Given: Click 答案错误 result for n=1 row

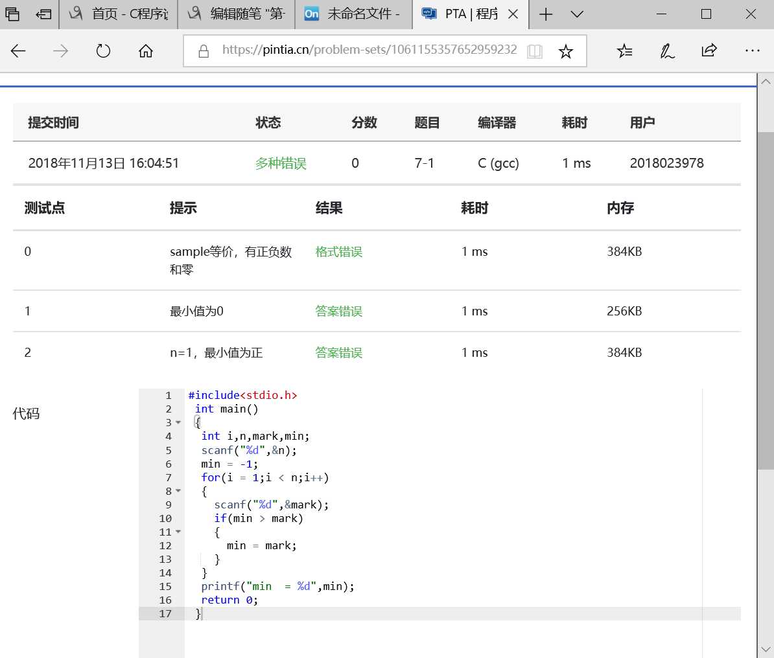Looking at the screenshot, I should coord(338,353).
